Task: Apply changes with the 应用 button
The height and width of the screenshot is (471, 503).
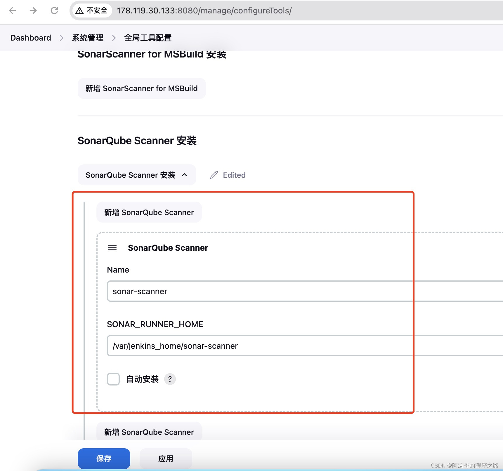Action: coord(166,459)
